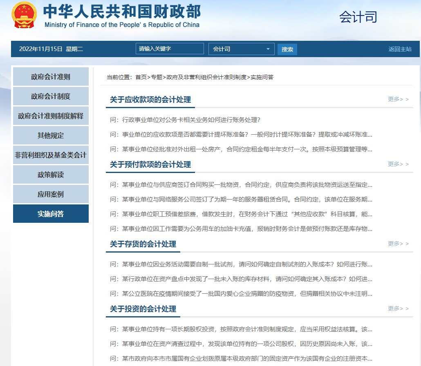The height and width of the screenshot is (366, 421).
Task: Click the national emblem logo
Action: [24, 15]
